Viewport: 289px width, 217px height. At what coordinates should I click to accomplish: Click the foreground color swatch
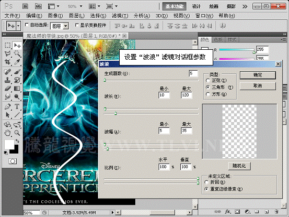coord(9,144)
